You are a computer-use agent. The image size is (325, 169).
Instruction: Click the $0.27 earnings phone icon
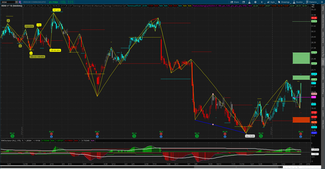tap(97, 134)
